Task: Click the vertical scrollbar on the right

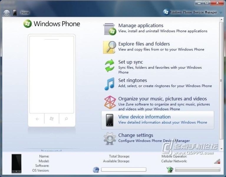Action: (221, 80)
